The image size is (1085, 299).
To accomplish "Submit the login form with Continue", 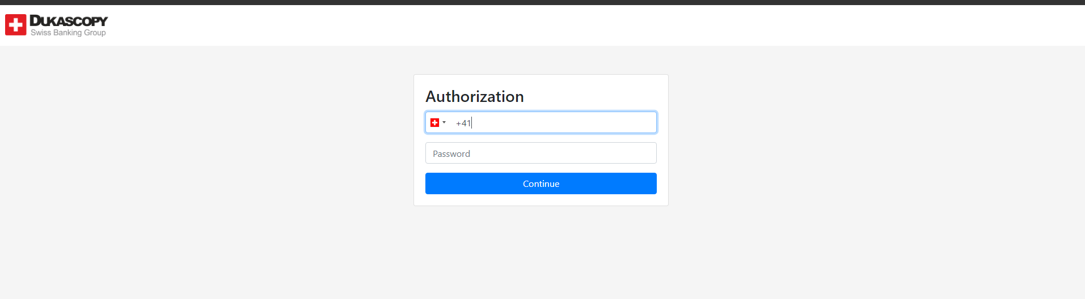I will 541,183.
